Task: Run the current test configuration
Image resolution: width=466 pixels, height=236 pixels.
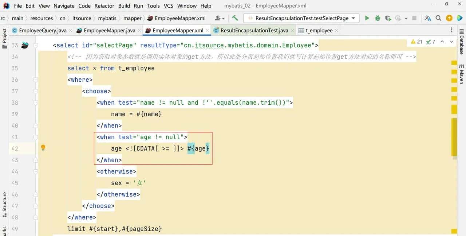Action: click(367, 18)
